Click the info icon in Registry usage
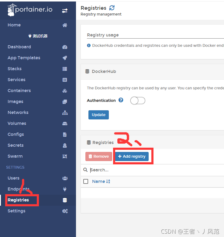224x237 pixels. point(89,45)
